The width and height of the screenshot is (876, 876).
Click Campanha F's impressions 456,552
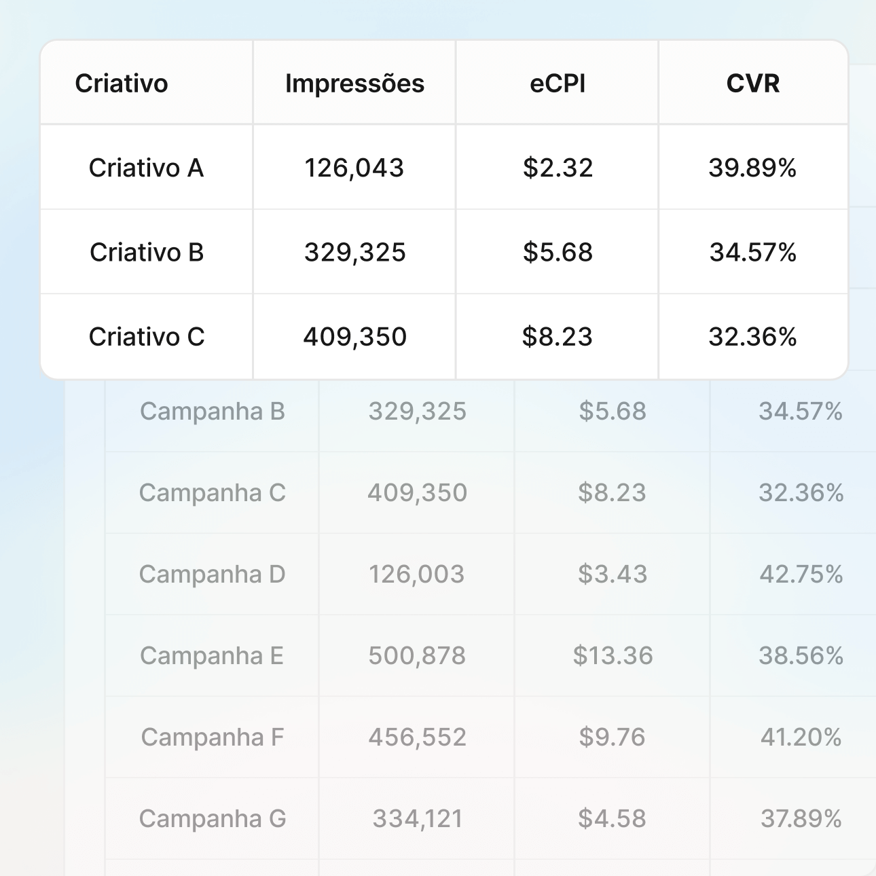pyautogui.click(x=417, y=737)
